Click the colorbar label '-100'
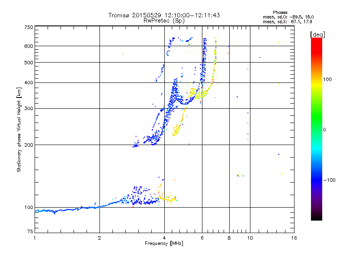This screenshot has width=346, height=259. coord(329,180)
